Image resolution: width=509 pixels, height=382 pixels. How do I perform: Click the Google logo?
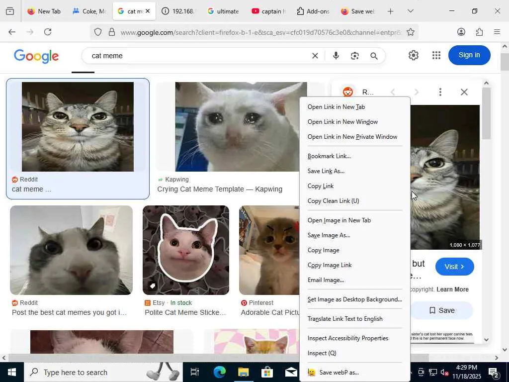click(x=36, y=57)
